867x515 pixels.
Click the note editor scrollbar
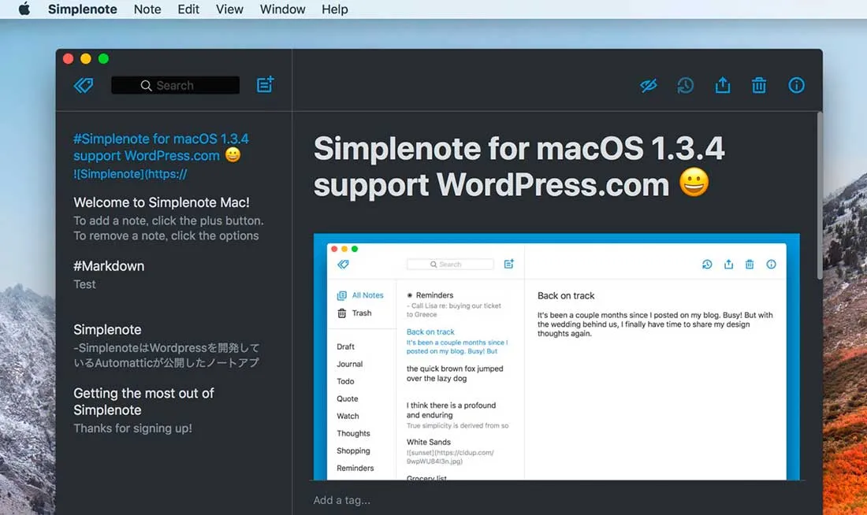coord(819,197)
